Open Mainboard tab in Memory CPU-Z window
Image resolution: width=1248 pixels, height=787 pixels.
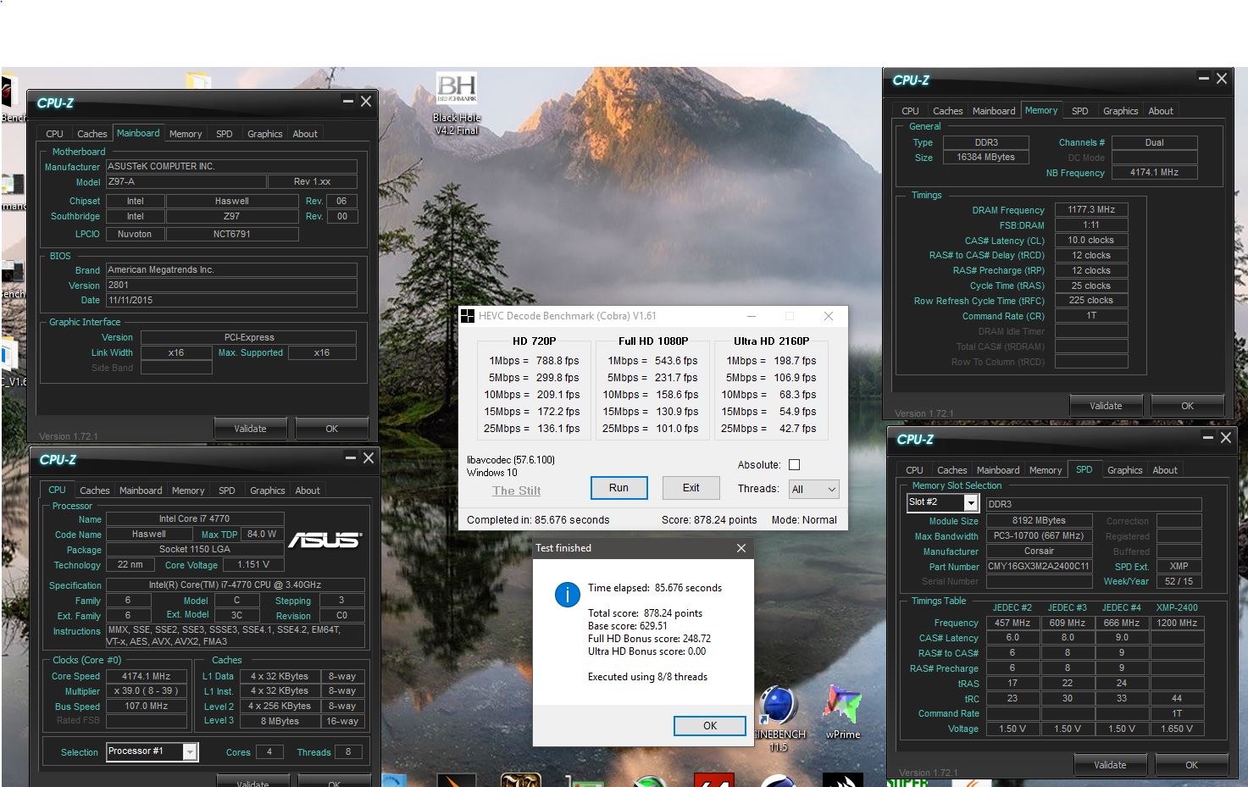pyautogui.click(x=994, y=111)
